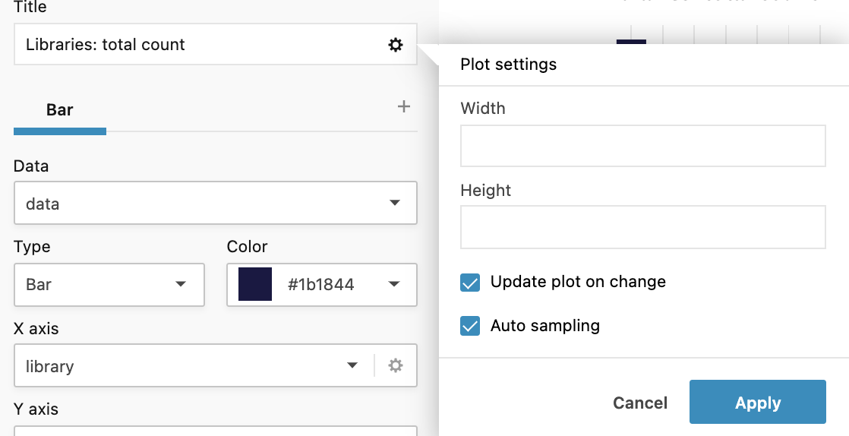Select the Bar layer tab
This screenshot has height=436, width=849.
coord(60,111)
